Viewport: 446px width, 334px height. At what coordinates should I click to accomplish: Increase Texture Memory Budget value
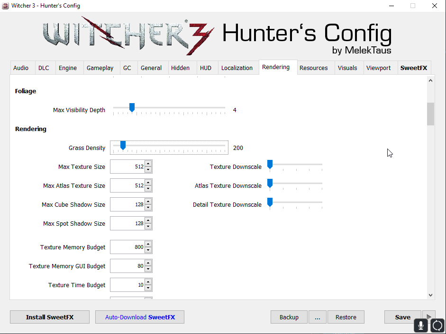[148, 244]
